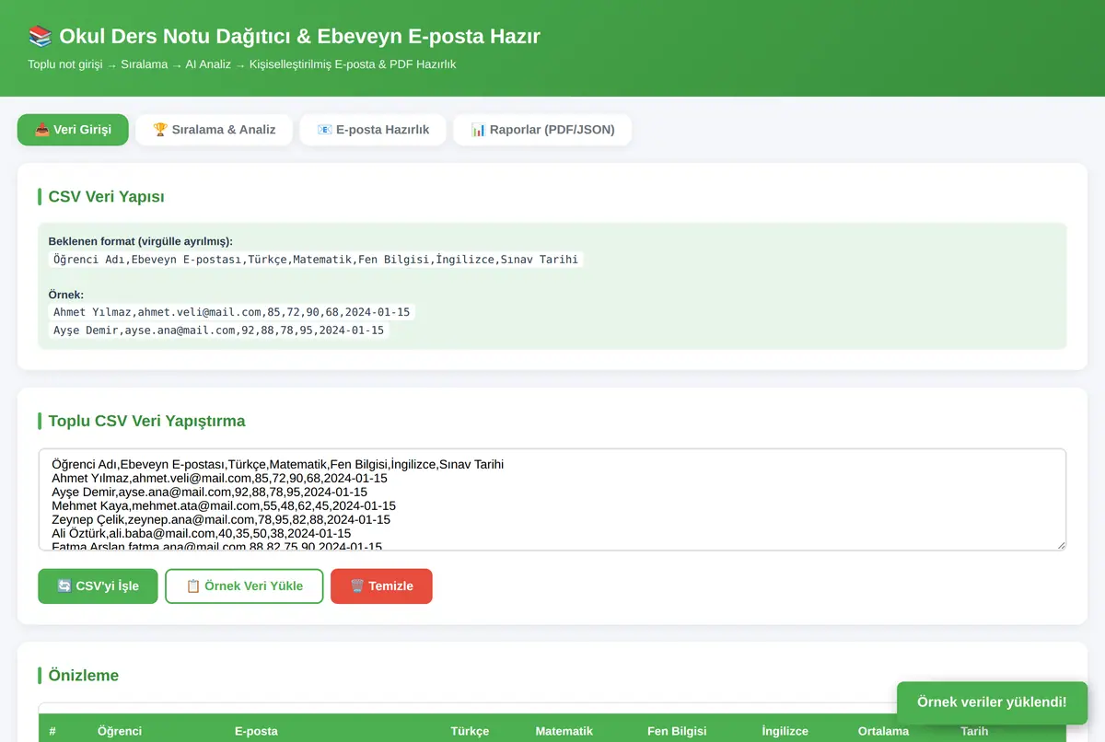Click the 'Önizleme' section heading
Viewport: 1105px width, 742px height.
pos(84,675)
